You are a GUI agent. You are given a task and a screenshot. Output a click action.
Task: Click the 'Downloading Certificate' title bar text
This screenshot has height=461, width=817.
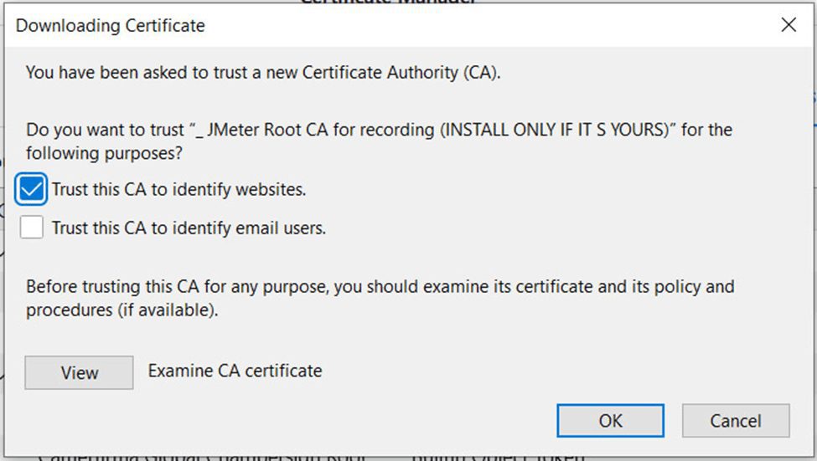[x=111, y=25]
